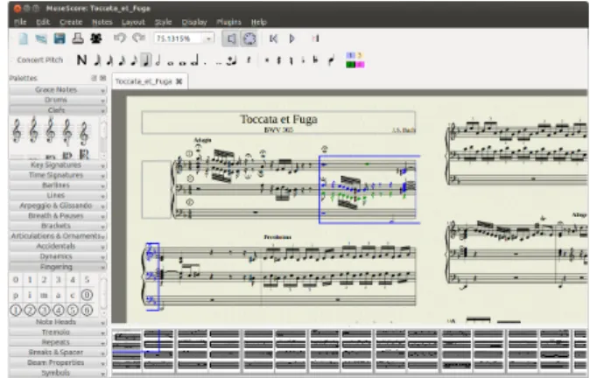Viewport: 590px width, 378px height.
Task: Expand the Key Signatures palette
Action: point(58,165)
